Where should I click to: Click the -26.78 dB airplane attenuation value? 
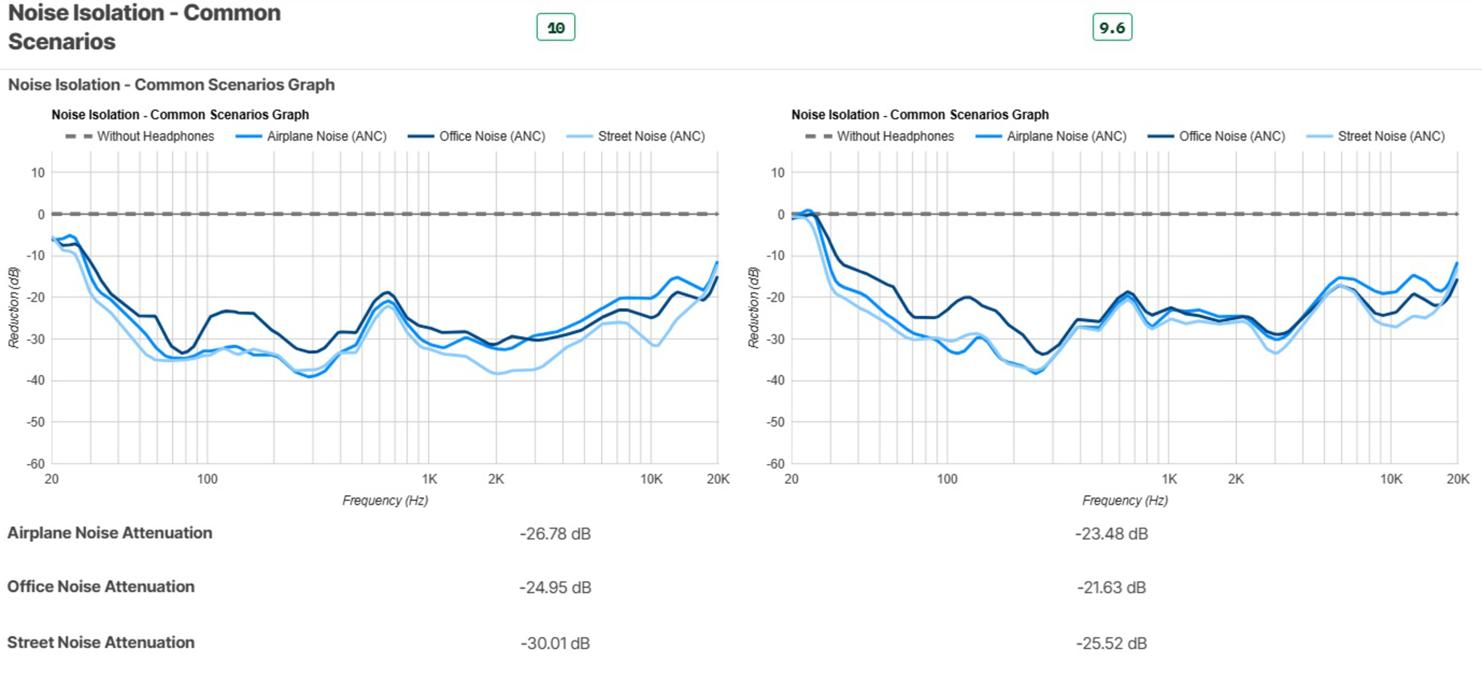pyautogui.click(x=555, y=534)
